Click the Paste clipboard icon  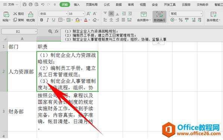pyautogui.click(x=6, y=15)
